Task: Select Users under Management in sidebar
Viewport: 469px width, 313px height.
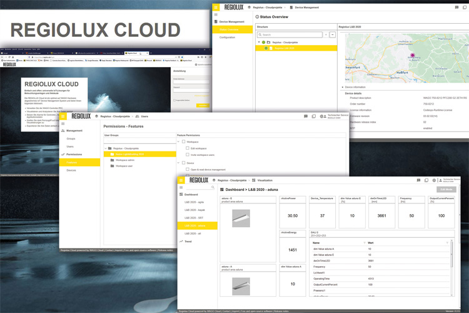Action: [70, 146]
